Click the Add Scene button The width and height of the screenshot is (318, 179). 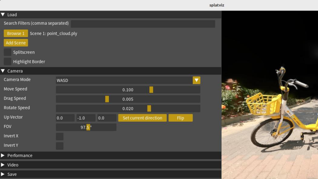coord(16,43)
